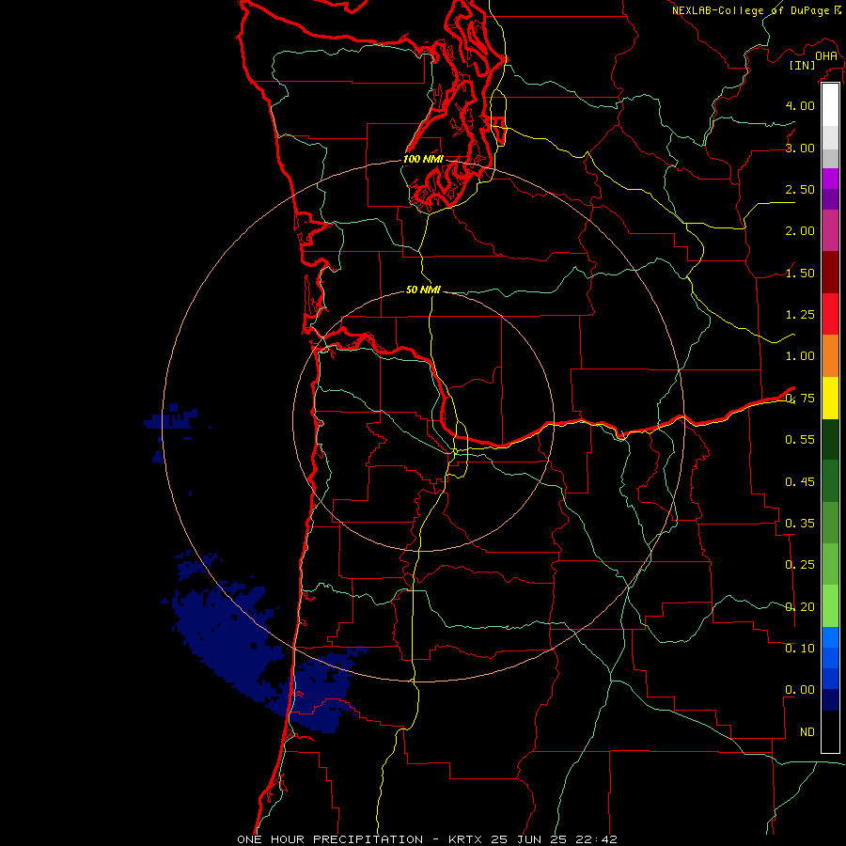Click the 0.45 legend value
846x846 pixels.
(800, 481)
